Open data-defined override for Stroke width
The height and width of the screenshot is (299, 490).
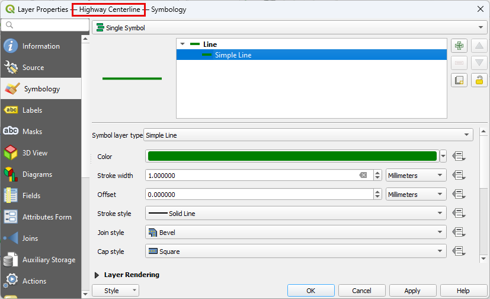[x=459, y=176]
